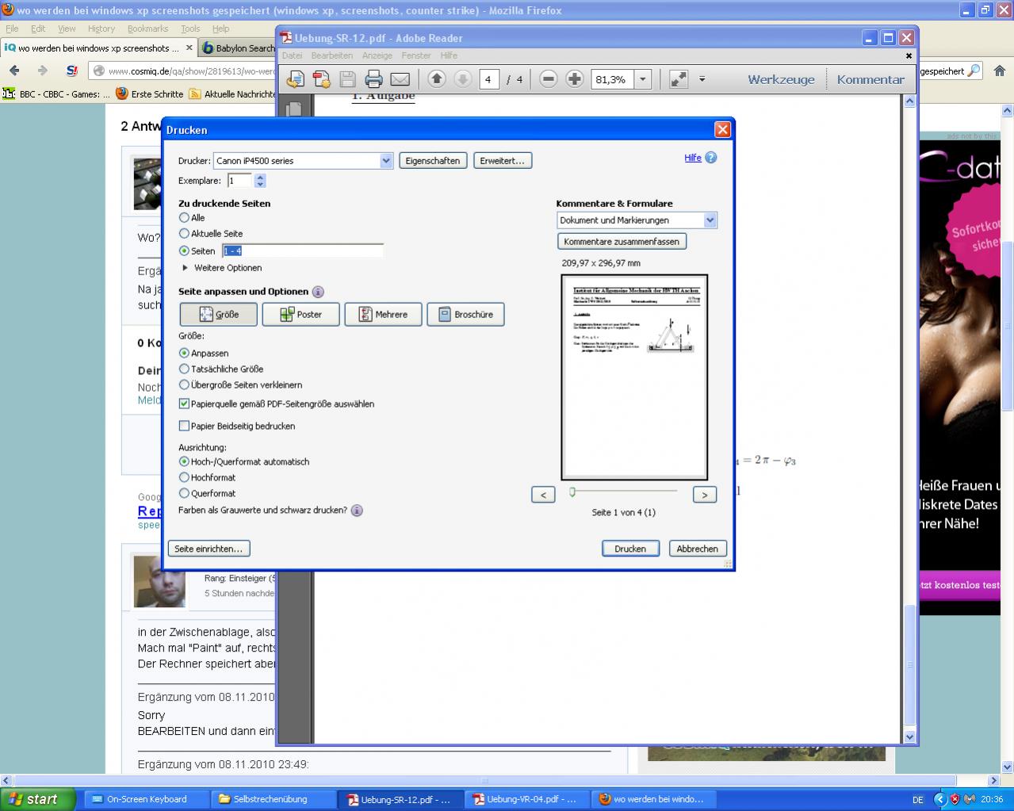Select Hochformat orientation radio button
The width and height of the screenshot is (1014, 811).
point(185,477)
